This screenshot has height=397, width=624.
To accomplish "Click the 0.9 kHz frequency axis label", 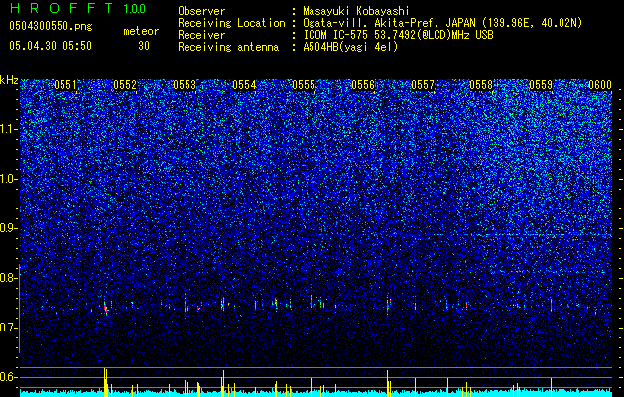I will point(8,228).
